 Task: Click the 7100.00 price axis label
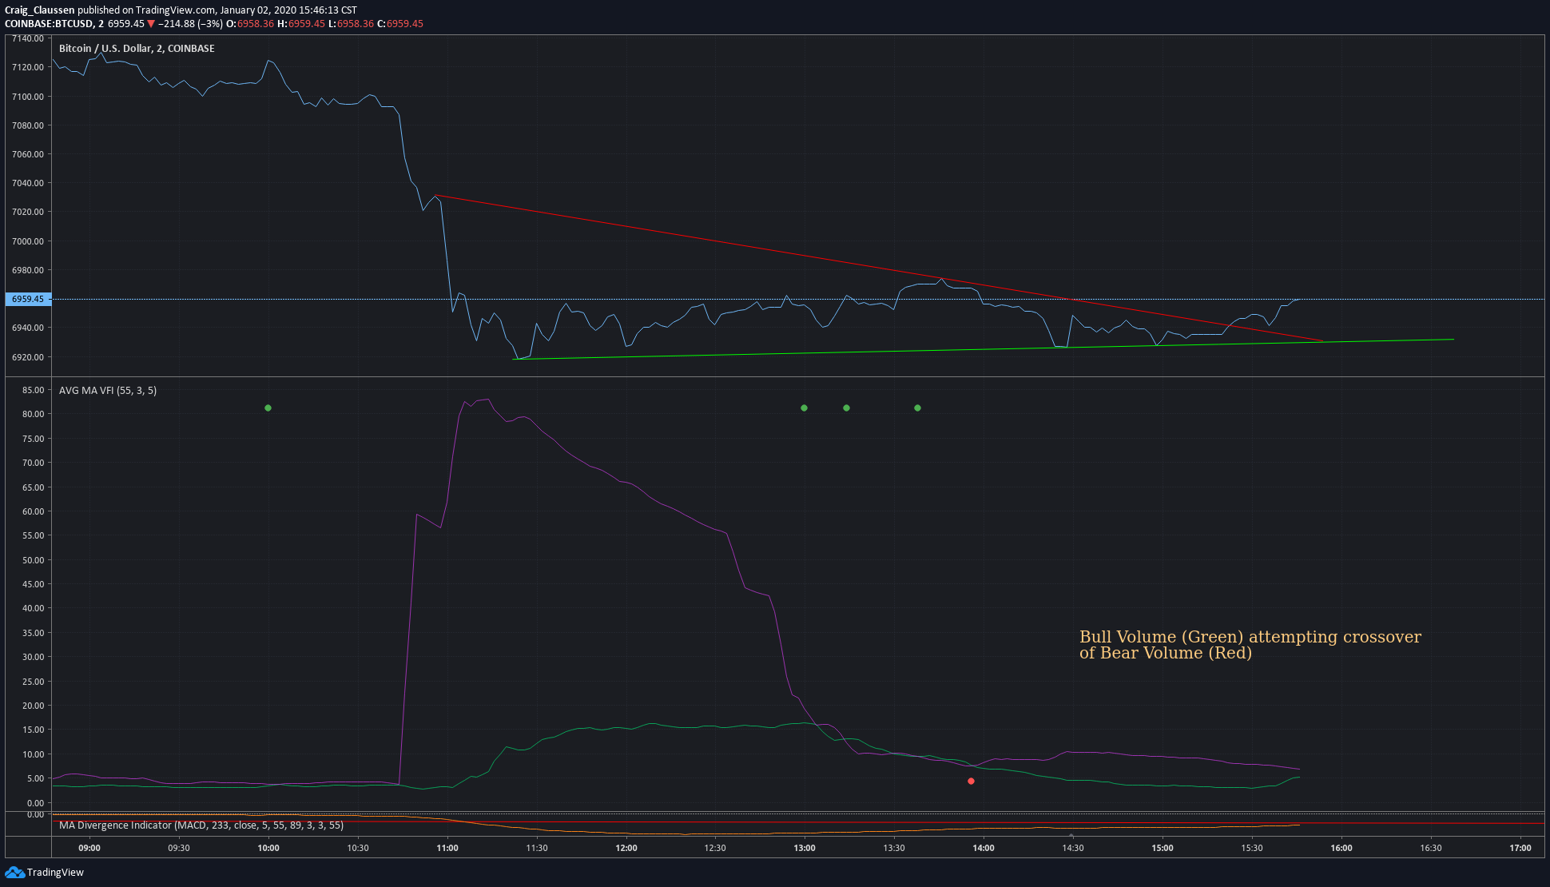coord(28,97)
